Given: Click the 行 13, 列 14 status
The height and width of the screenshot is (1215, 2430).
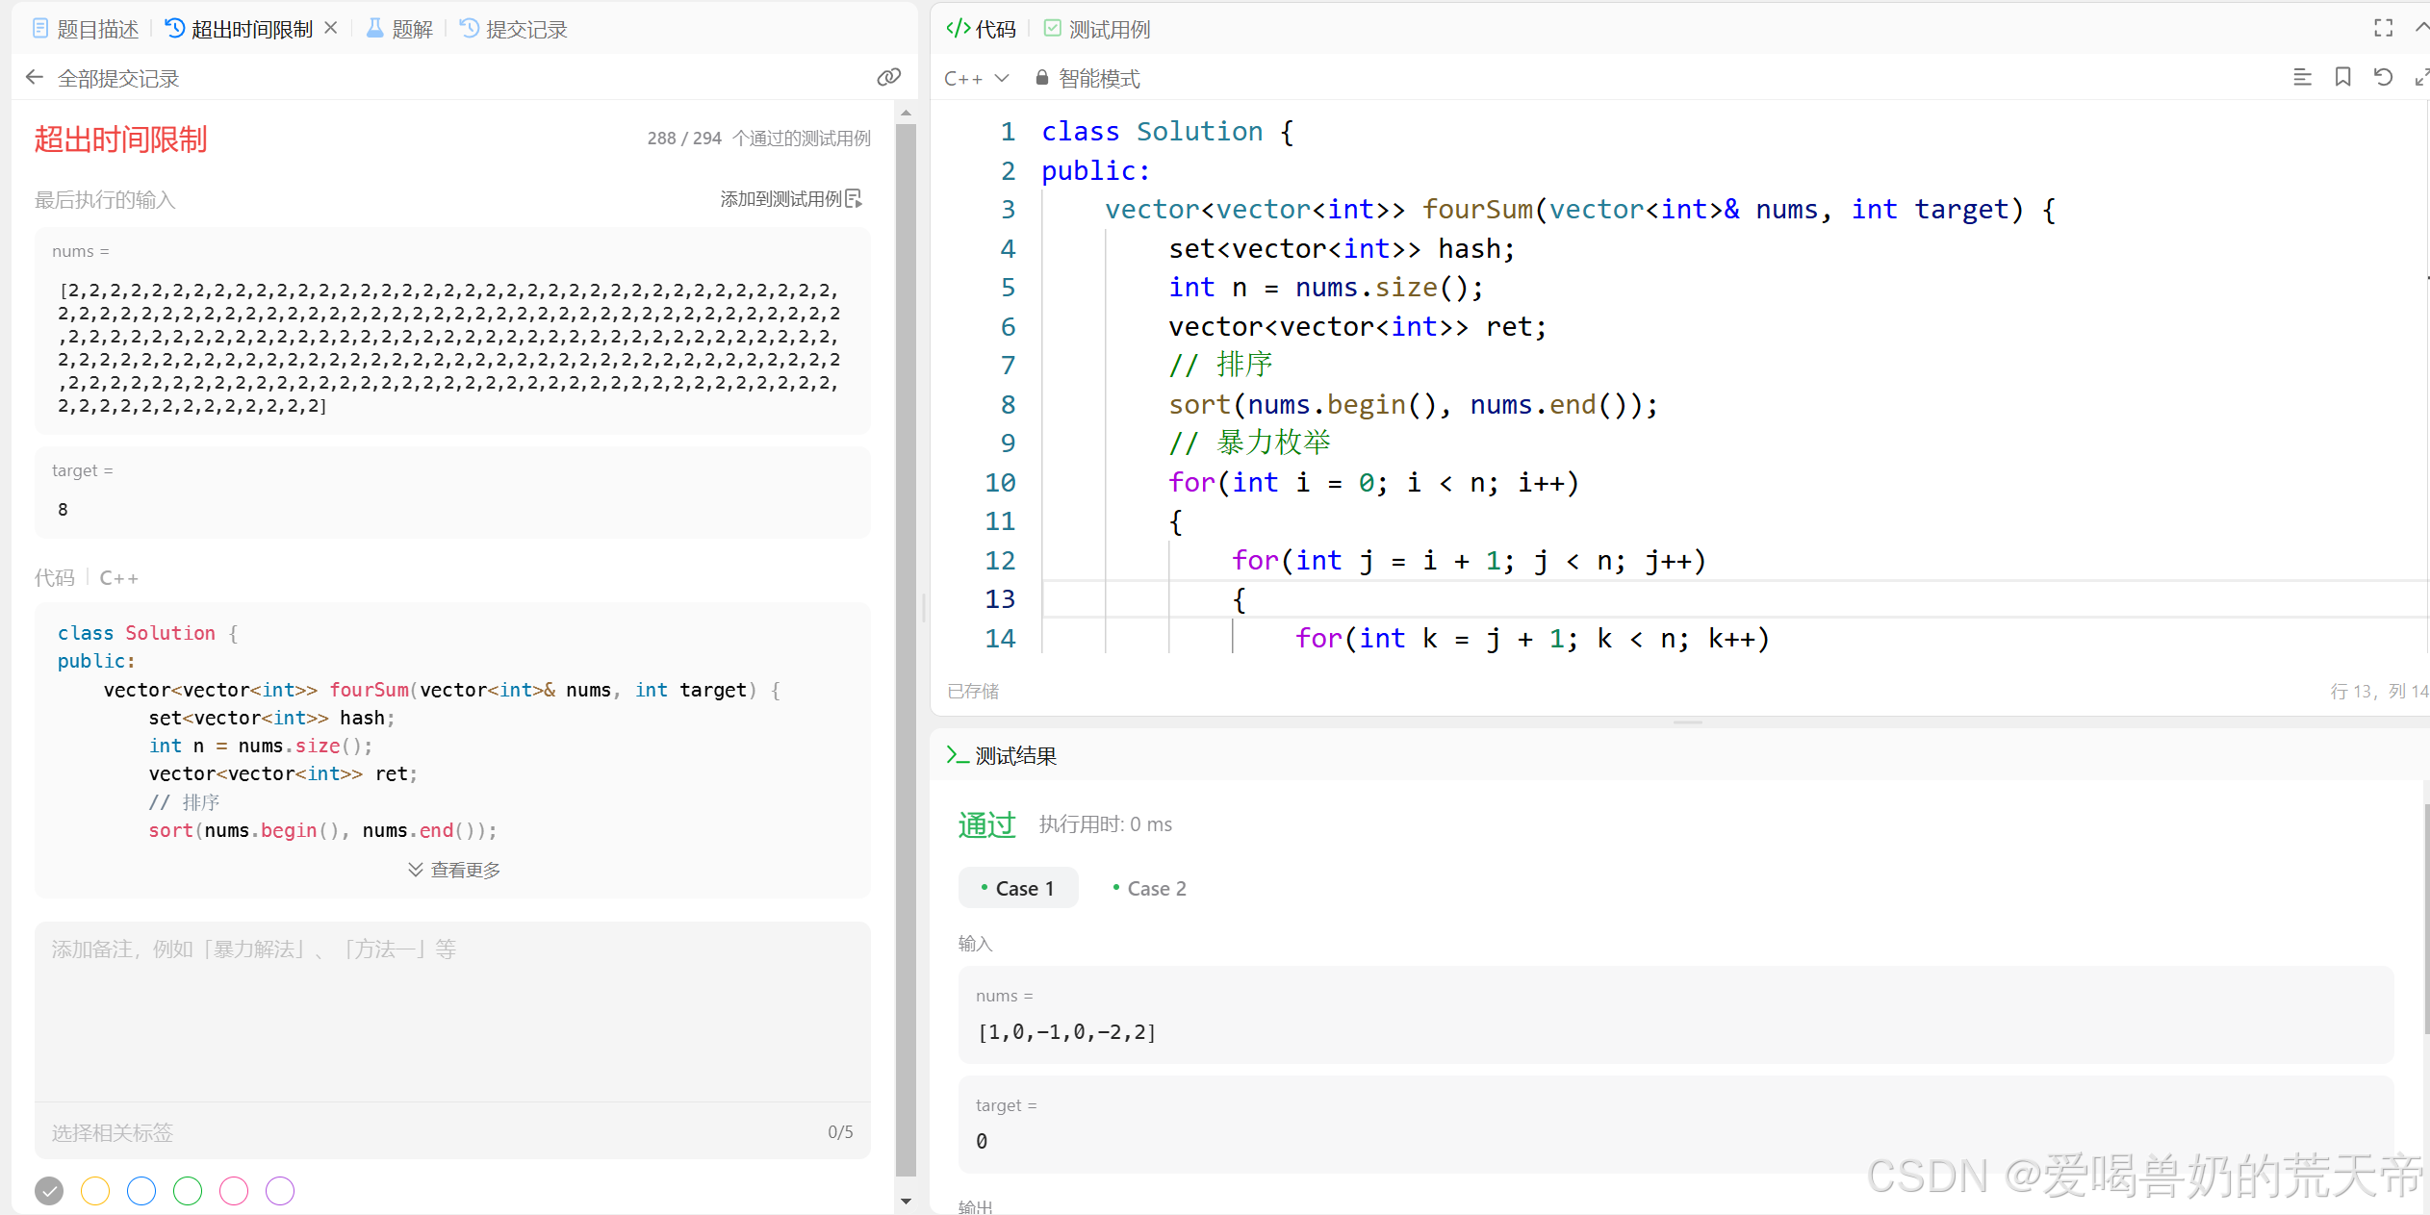Looking at the screenshot, I should (x=2378, y=691).
